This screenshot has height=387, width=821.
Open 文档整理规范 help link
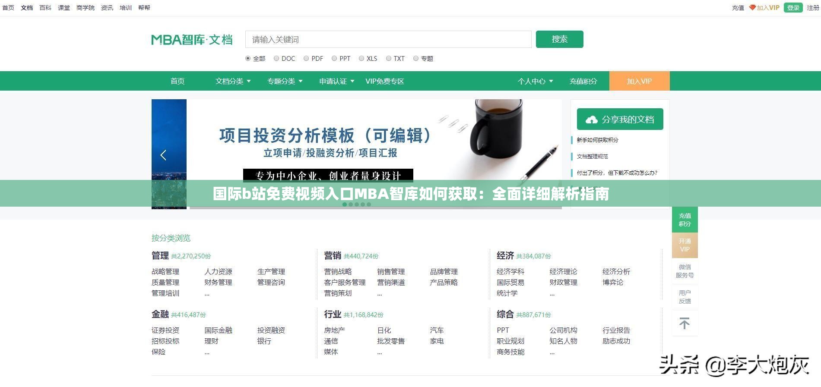[x=593, y=156]
